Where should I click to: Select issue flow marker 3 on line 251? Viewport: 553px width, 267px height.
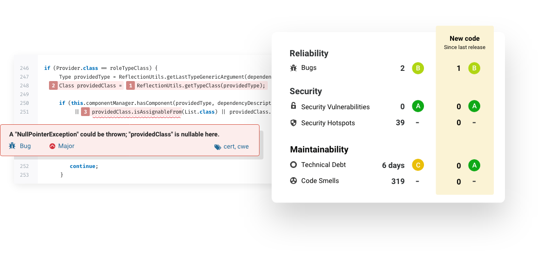point(85,112)
